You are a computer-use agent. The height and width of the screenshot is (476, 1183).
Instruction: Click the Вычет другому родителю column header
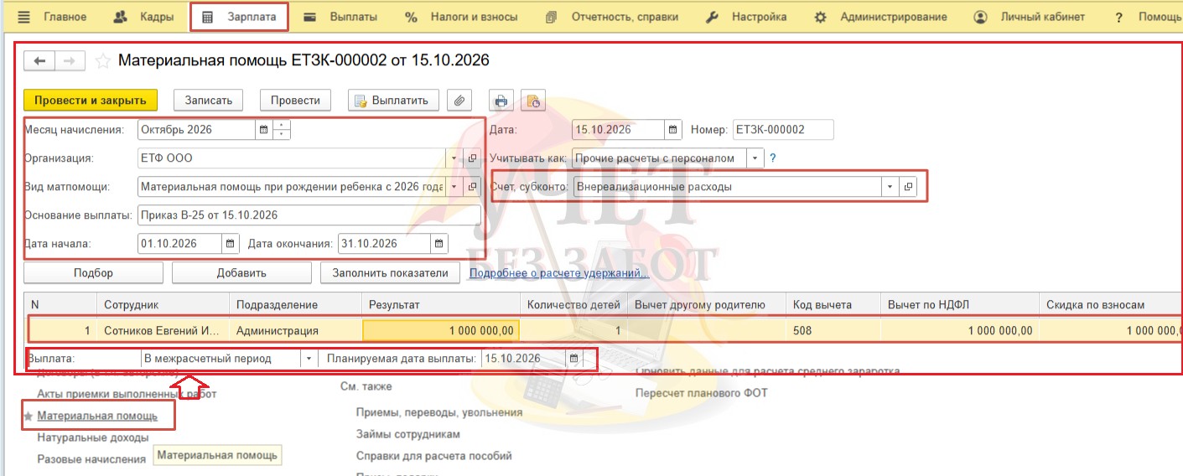(x=706, y=305)
